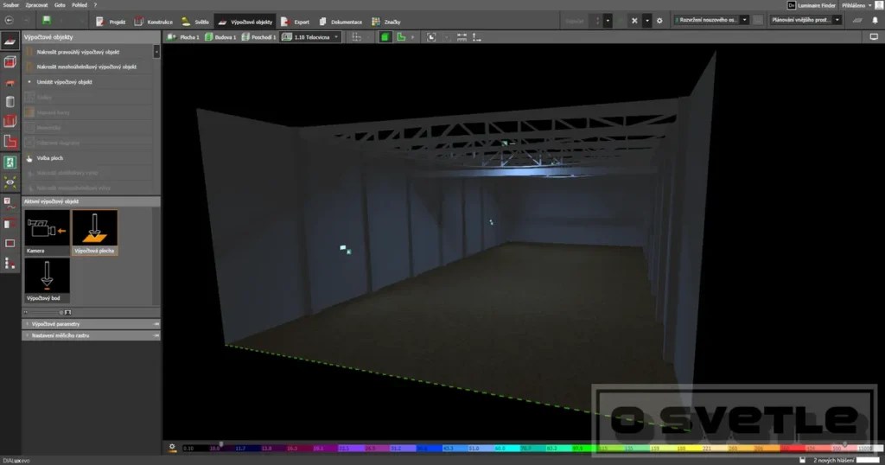The width and height of the screenshot is (885, 465).
Task: Select the green 3D view icon
Action: point(385,37)
